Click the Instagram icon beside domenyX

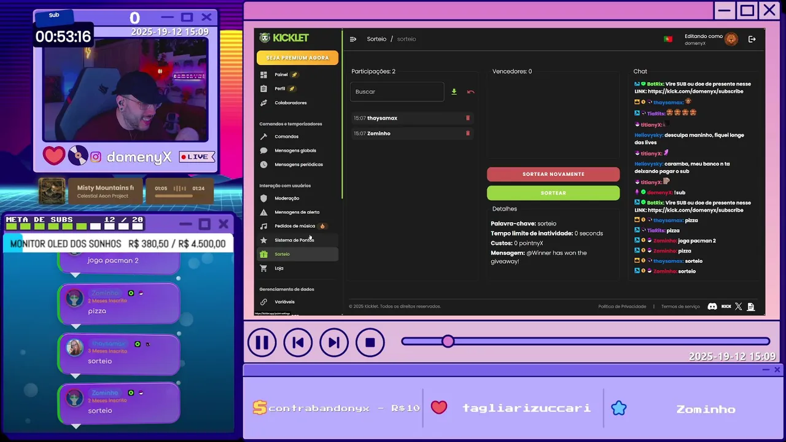(96, 157)
